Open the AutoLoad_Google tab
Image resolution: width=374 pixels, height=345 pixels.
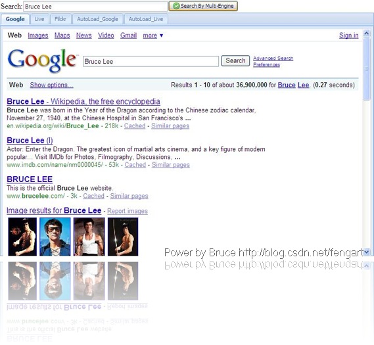(97, 19)
